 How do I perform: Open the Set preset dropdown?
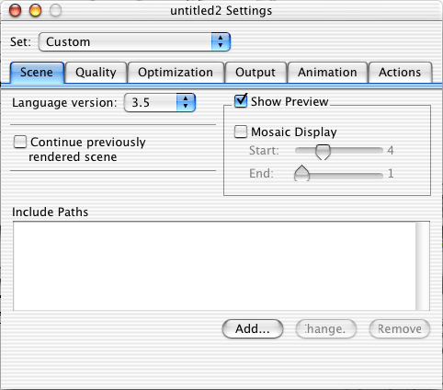[x=134, y=41]
